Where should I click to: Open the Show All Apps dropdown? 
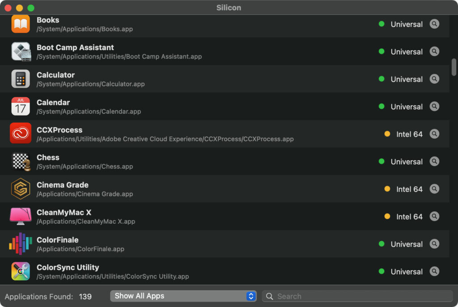coord(183,296)
